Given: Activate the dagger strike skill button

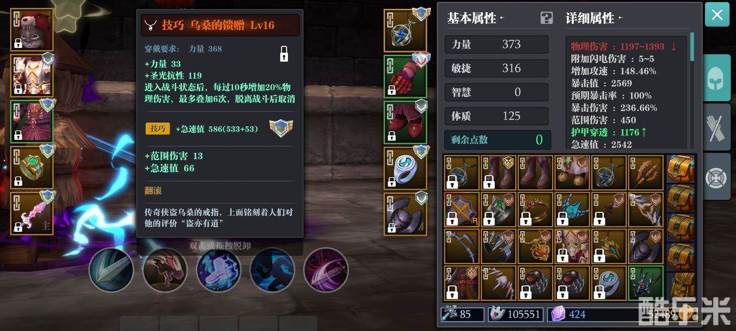Looking at the screenshot, I should click(111, 270).
